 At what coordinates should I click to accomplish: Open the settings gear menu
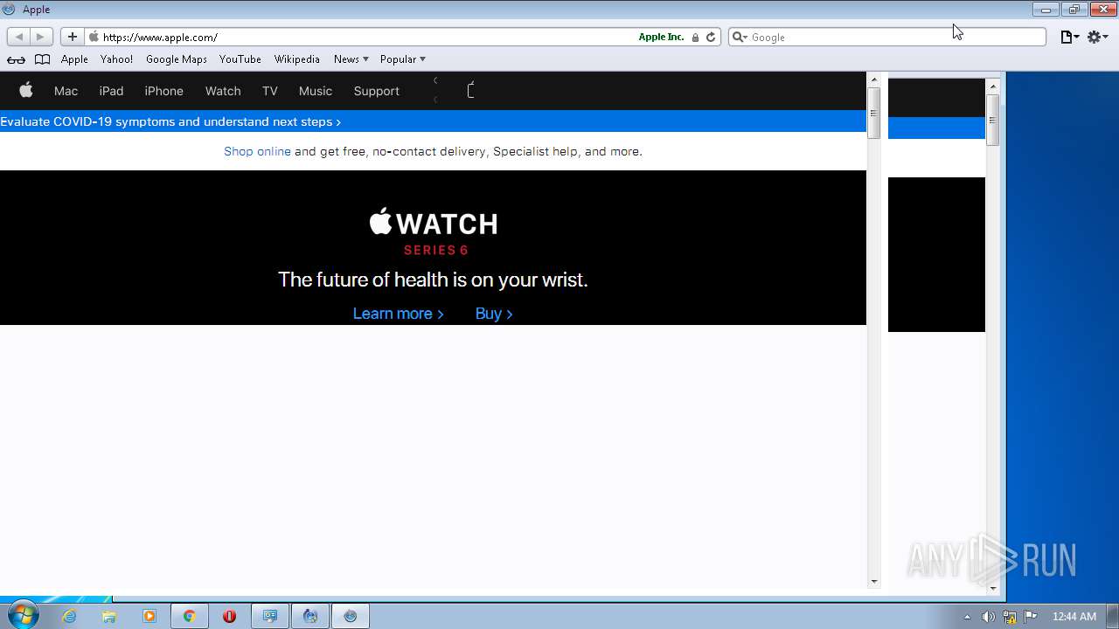pyautogui.click(x=1097, y=37)
